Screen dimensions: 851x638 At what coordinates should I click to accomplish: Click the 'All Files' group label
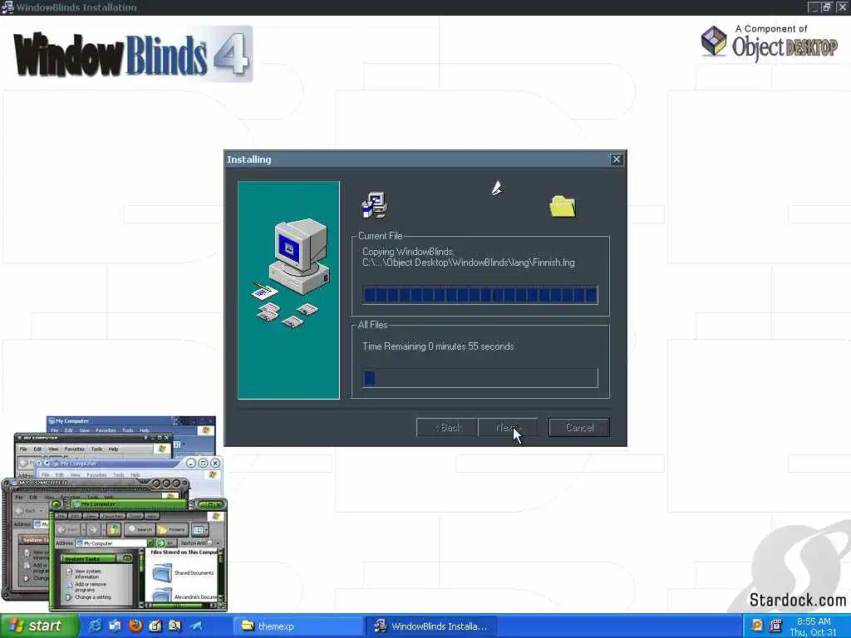tap(373, 325)
